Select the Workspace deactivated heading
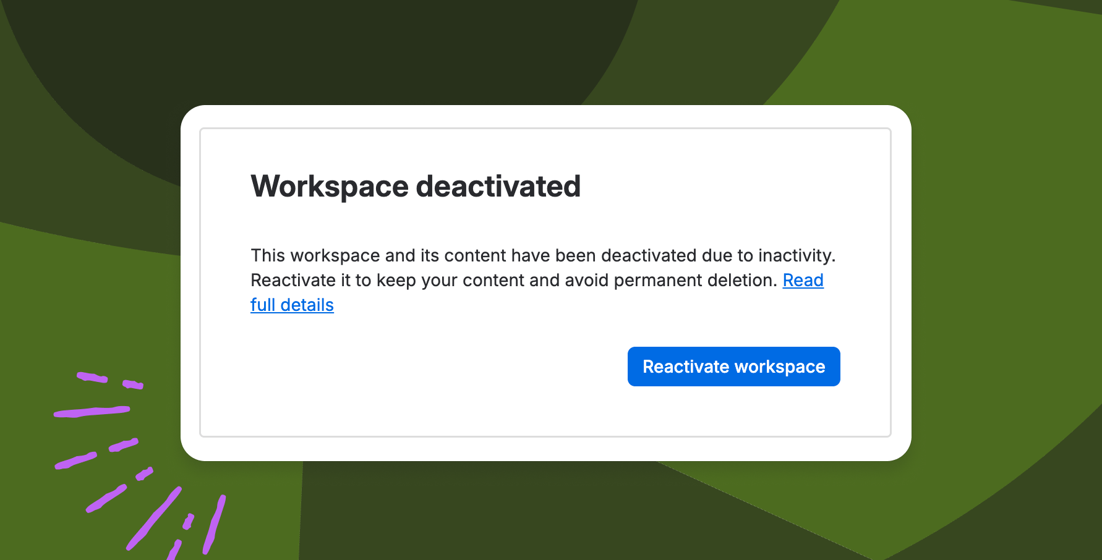1102x560 pixels. tap(416, 186)
